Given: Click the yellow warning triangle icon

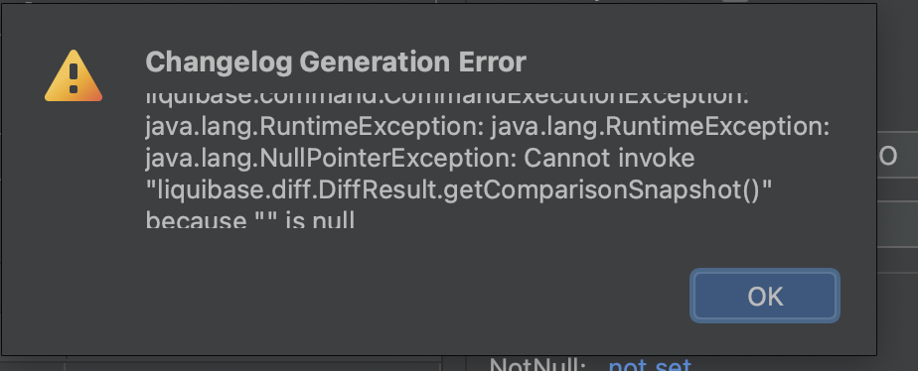Looking at the screenshot, I should pyautogui.click(x=74, y=76).
